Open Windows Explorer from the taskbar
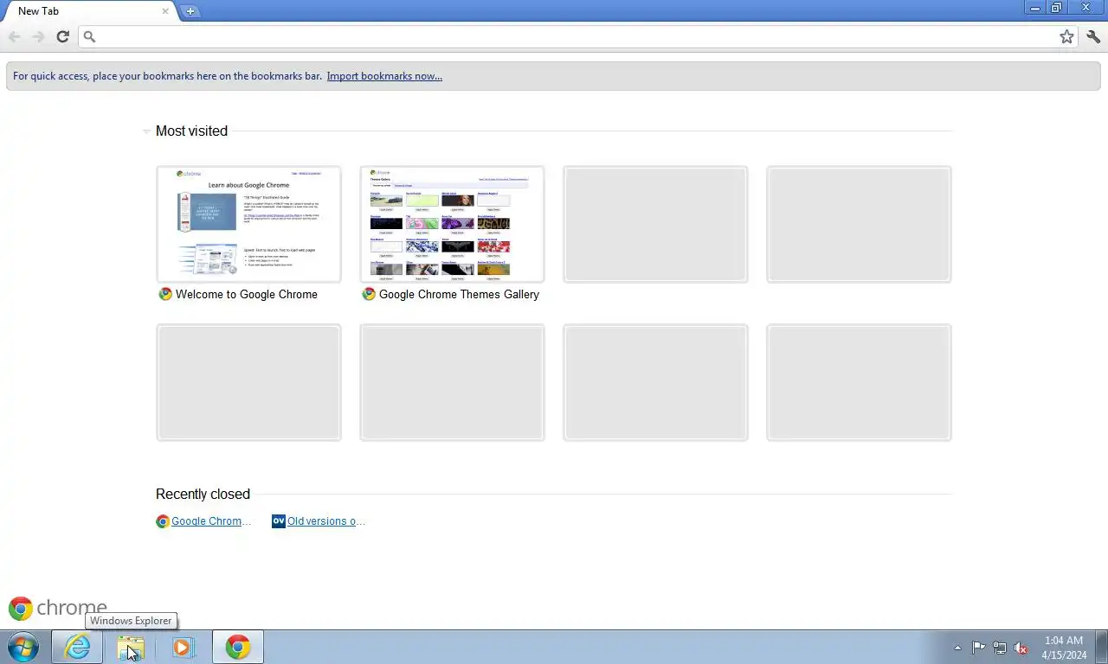The height and width of the screenshot is (664, 1108). [131, 647]
